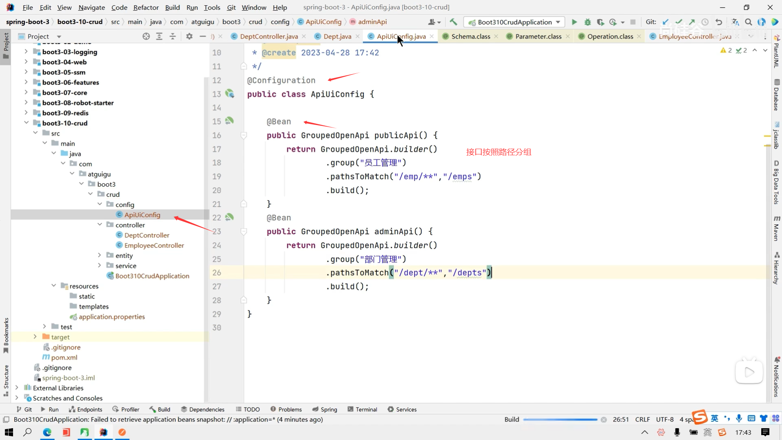Click Select Opened File target icon
The height and width of the screenshot is (440, 782).
tap(146, 36)
